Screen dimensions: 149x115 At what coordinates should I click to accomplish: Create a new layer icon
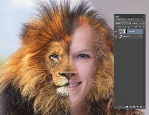137,107
